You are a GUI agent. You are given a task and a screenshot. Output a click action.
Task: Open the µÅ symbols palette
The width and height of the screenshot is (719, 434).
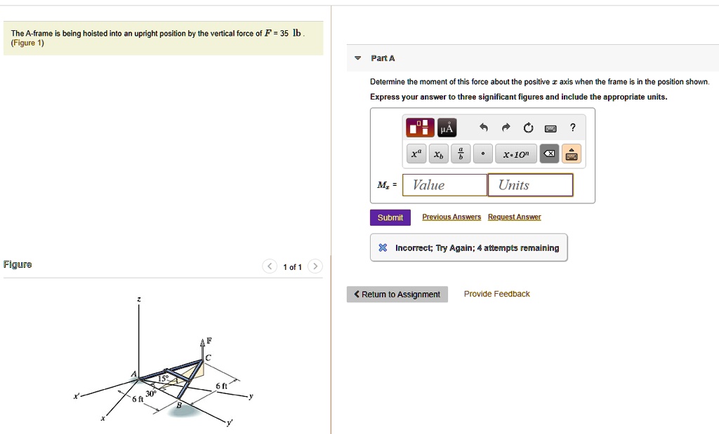[447, 128]
